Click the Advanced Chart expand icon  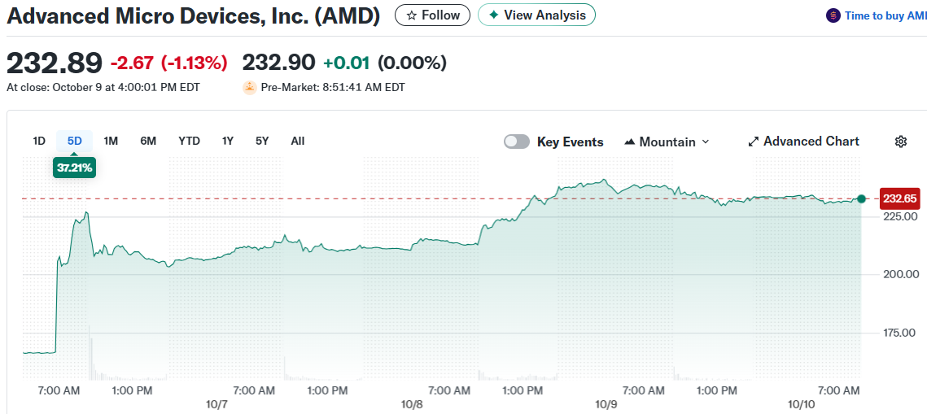pos(753,142)
